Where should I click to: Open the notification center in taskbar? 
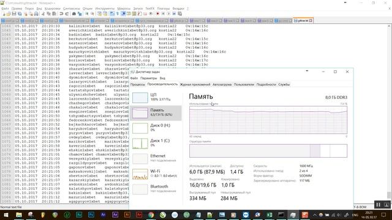pyautogui.click(x=384, y=215)
